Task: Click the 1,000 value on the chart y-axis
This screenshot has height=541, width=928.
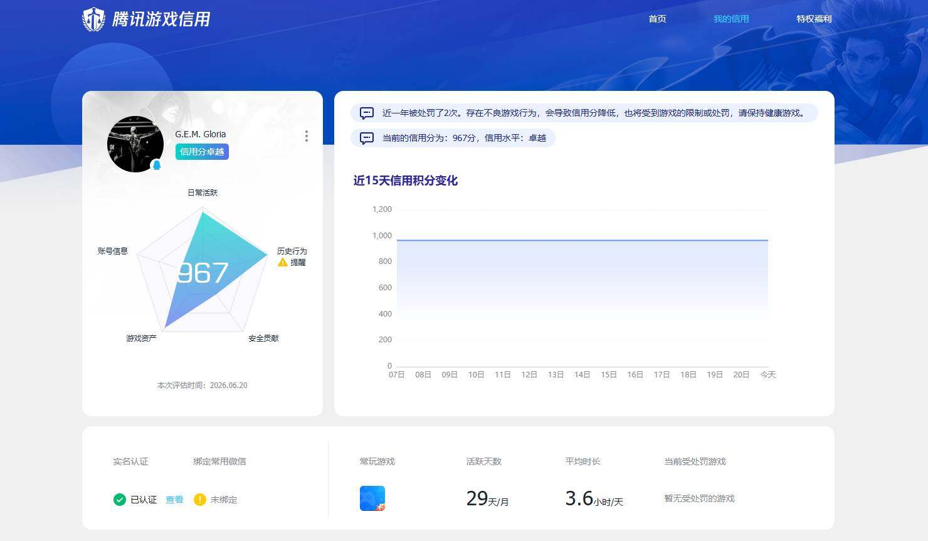Action: (382, 235)
